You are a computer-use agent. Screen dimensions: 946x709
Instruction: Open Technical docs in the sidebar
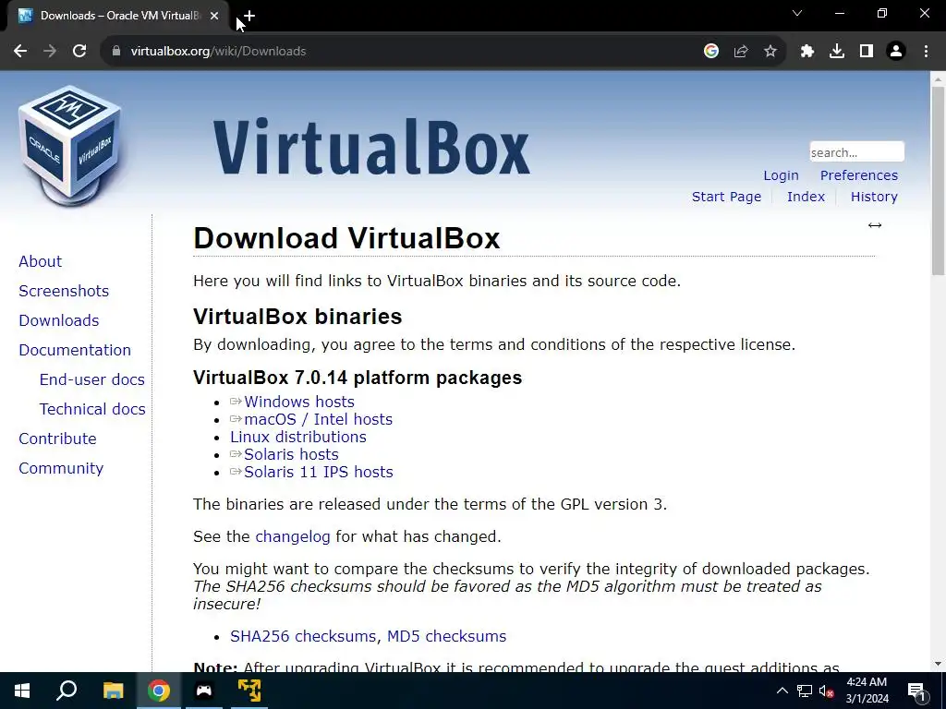92,409
